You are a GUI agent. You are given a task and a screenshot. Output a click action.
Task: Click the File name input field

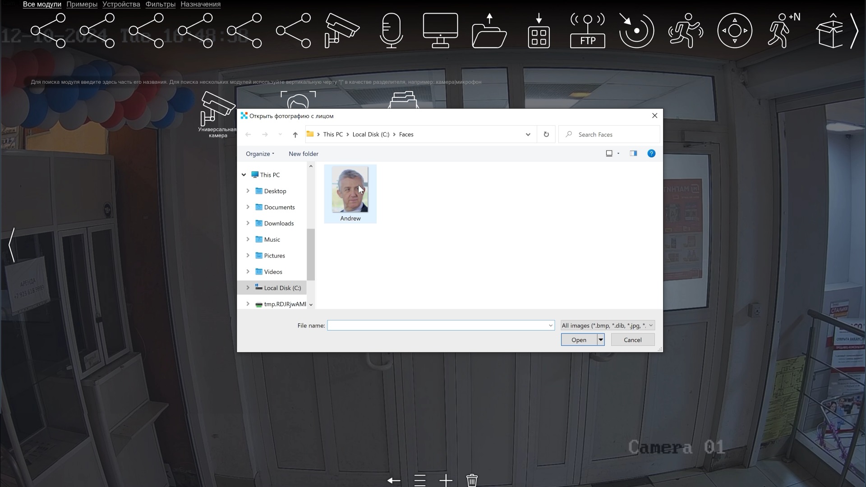(437, 326)
